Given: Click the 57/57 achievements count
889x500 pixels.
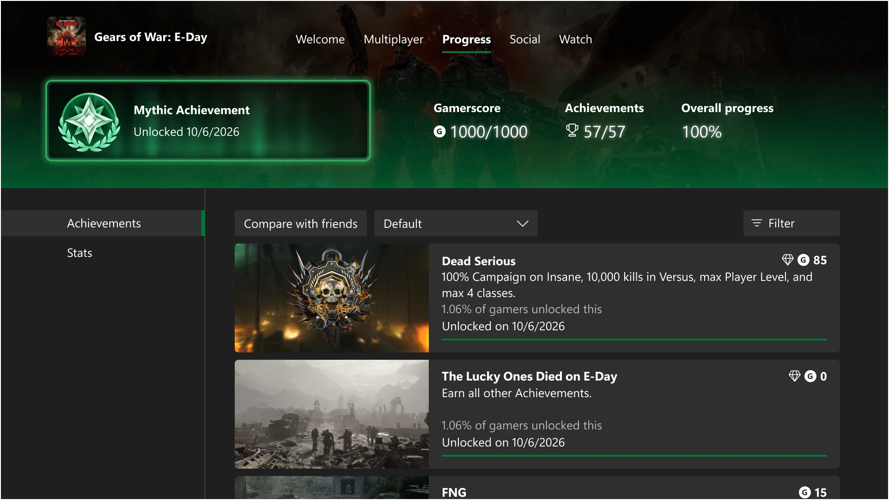Looking at the screenshot, I should [x=604, y=132].
